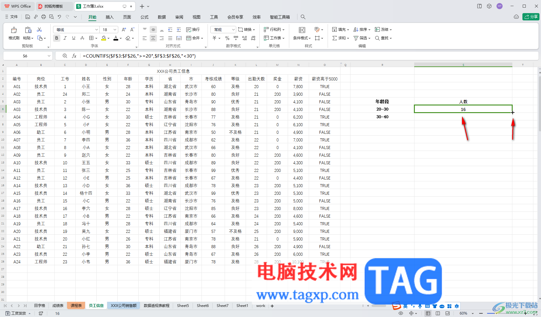Screen dimensions: 541x317
Task: Switch to the Formulas (公式) ribbon tab
Action: pos(144,17)
